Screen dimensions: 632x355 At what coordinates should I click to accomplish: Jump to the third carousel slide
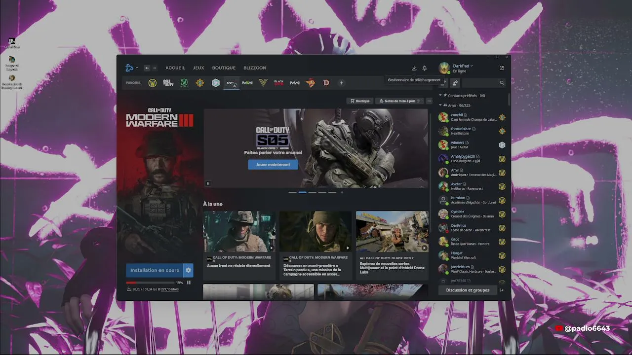[x=312, y=192]
